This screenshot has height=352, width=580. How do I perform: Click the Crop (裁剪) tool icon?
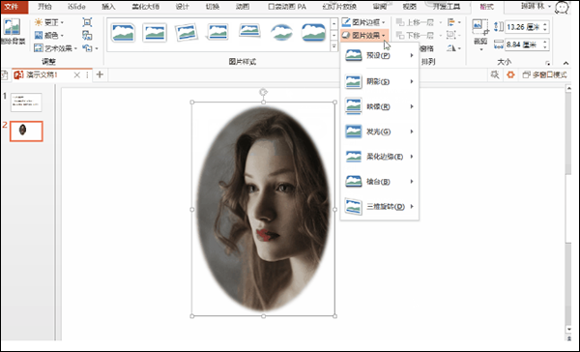pos(480,28)
